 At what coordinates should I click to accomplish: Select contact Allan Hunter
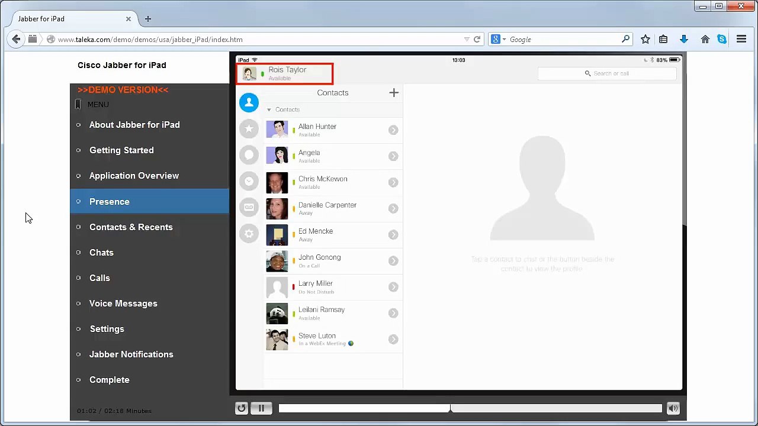[333, 130]
